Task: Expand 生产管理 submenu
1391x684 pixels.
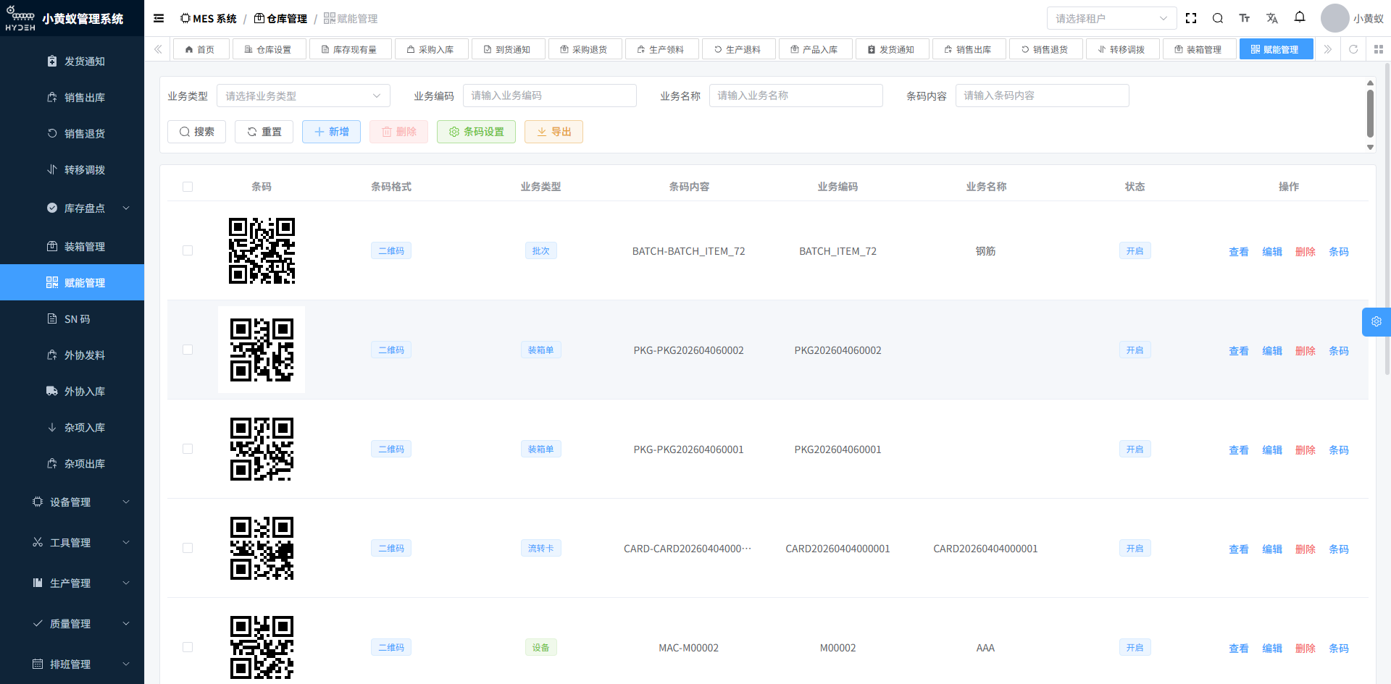Action: click(x=72, y=583)
